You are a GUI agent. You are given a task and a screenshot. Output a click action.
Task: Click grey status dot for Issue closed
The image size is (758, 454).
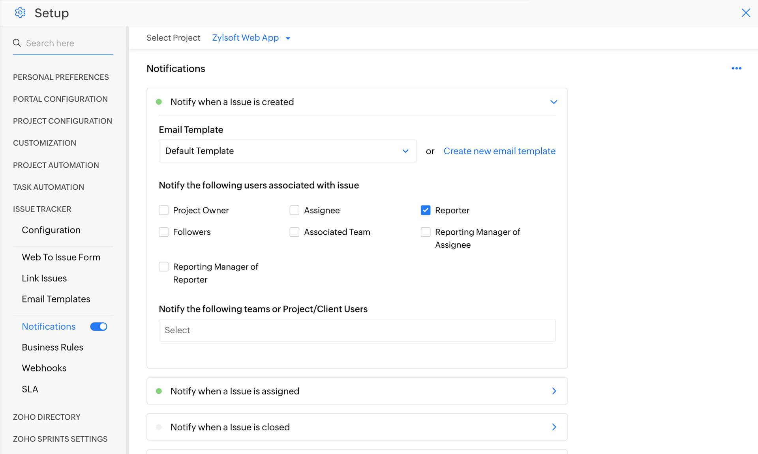pos(159,427)
